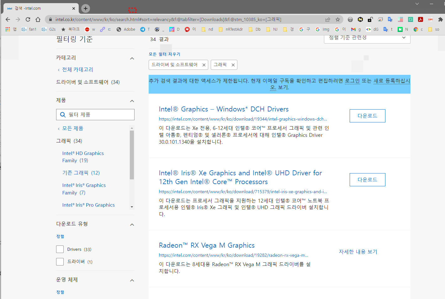This screenshot has width=445, height=299.
Task: Check the Drivers (33) checkbox
Action: (60, 249)
